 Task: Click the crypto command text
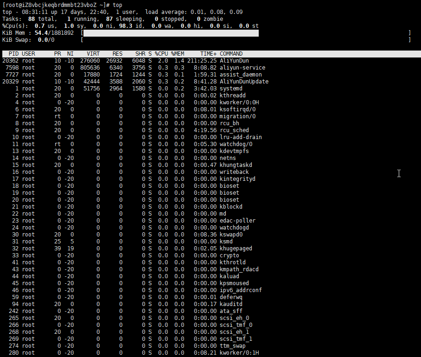click(230, 255)
